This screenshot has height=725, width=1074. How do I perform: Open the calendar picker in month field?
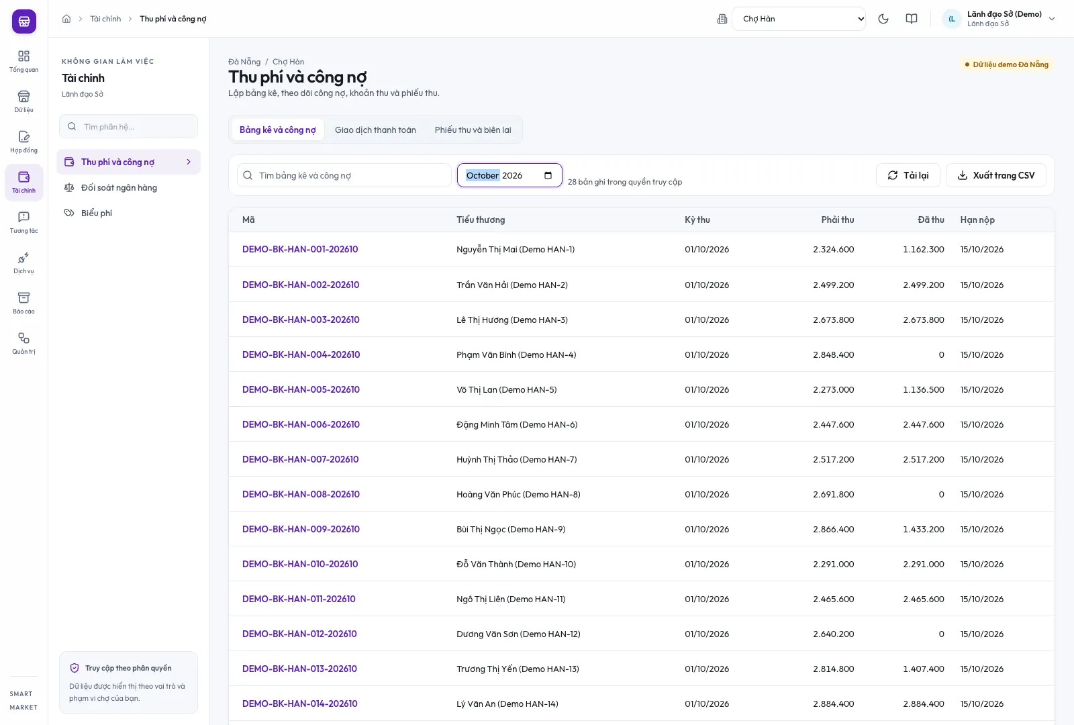click(x=548, y=176)
